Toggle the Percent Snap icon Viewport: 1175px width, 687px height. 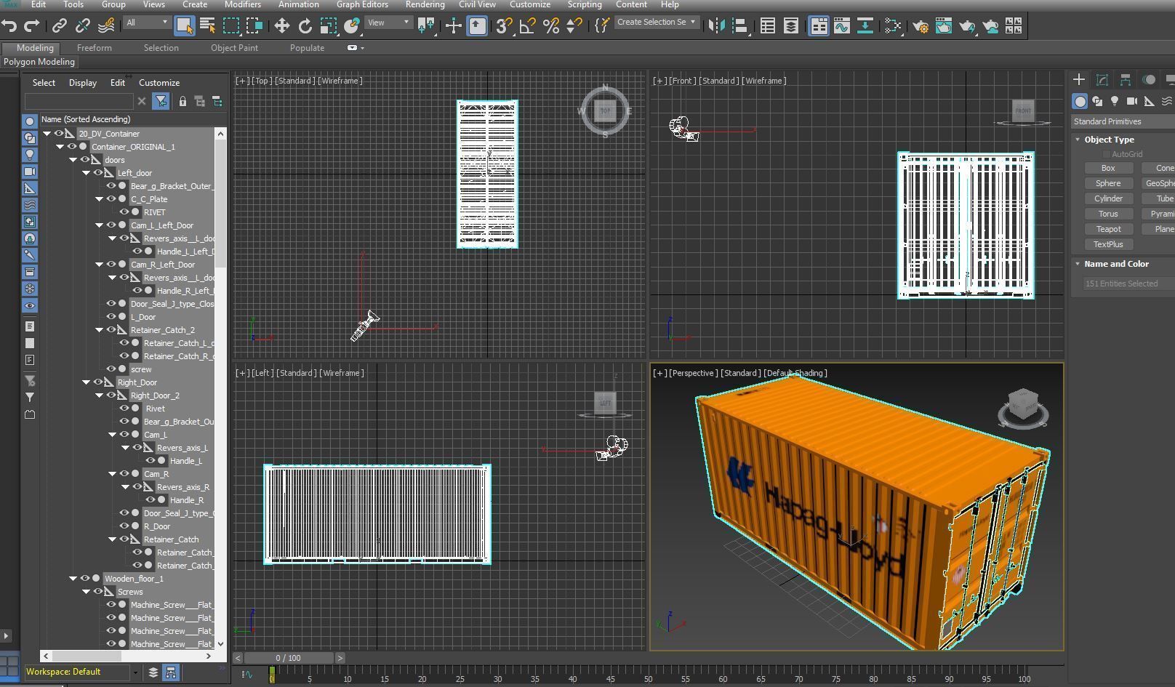pyautogui.click(x=551, y=26)
